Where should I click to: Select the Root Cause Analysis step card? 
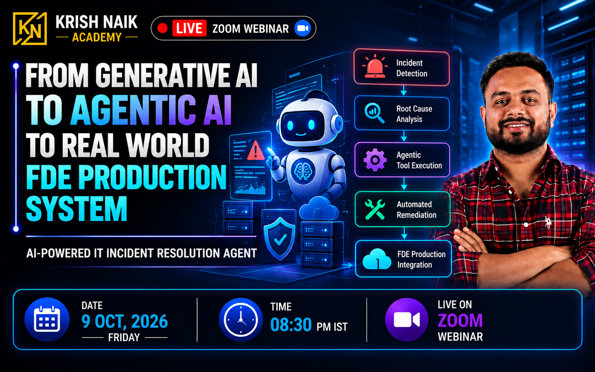[x=402, y=114]
